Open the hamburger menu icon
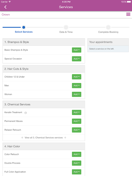This screenshot has height=176, width=132. 128,14
